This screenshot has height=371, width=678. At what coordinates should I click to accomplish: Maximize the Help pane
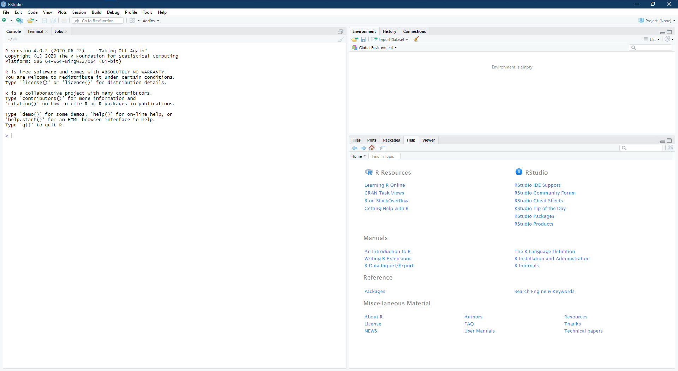pyautogui.click(x=669, y=140)
